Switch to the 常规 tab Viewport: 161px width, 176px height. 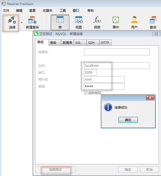pyautogui.click(x=42, y=42)
